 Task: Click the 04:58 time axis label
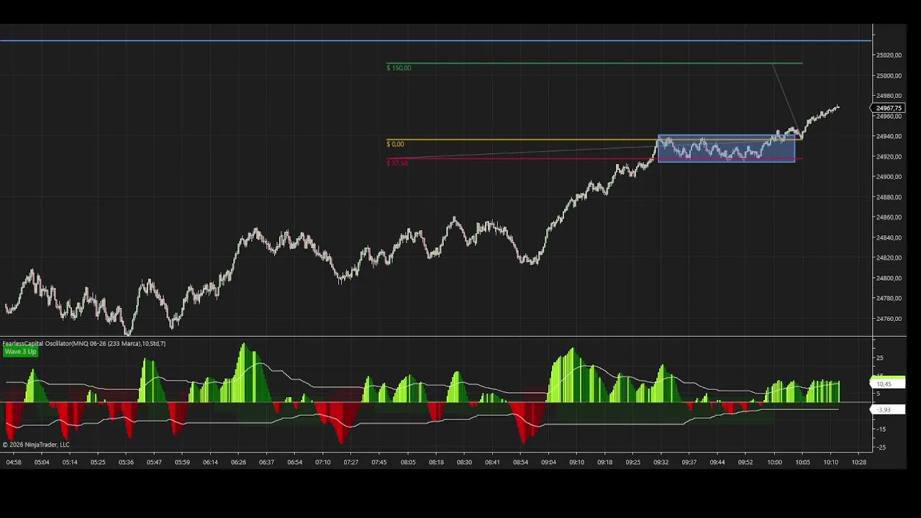click(14, 462)
